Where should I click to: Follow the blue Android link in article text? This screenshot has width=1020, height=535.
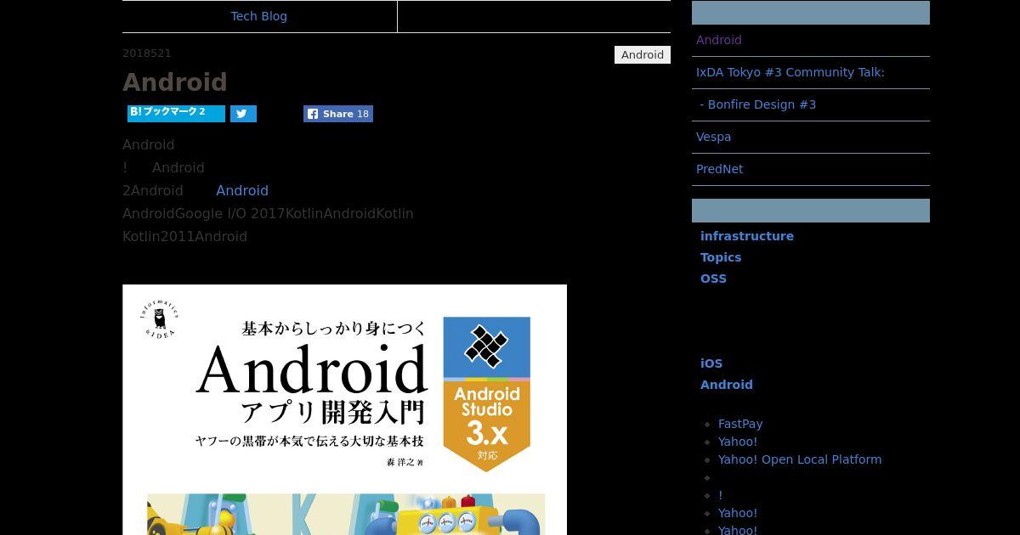(242, 190)
